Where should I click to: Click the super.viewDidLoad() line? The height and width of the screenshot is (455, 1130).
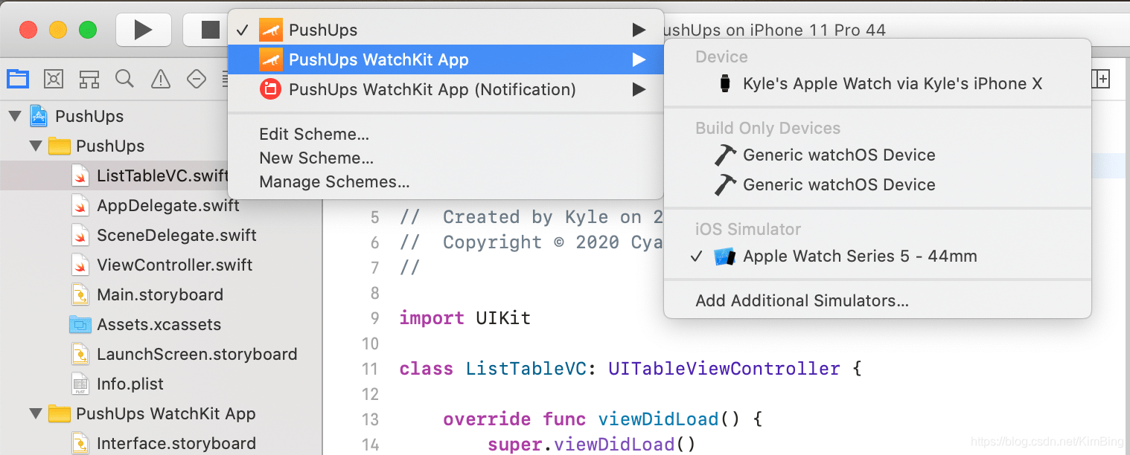click(591, 445)
